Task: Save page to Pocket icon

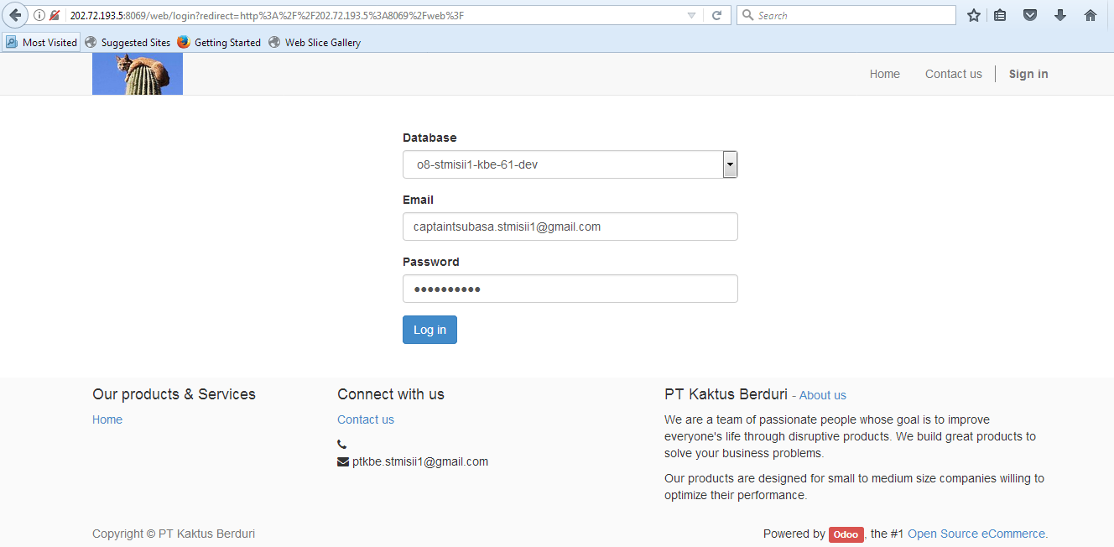Action: pyautogui.click(x=1030, y=15)
